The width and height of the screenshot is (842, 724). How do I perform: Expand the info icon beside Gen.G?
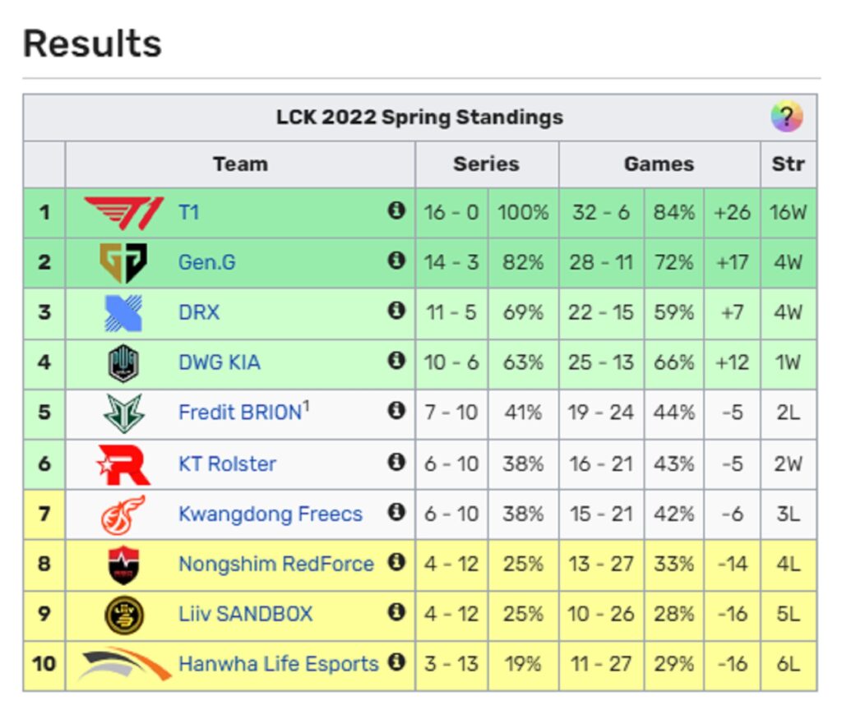[396, 261]
